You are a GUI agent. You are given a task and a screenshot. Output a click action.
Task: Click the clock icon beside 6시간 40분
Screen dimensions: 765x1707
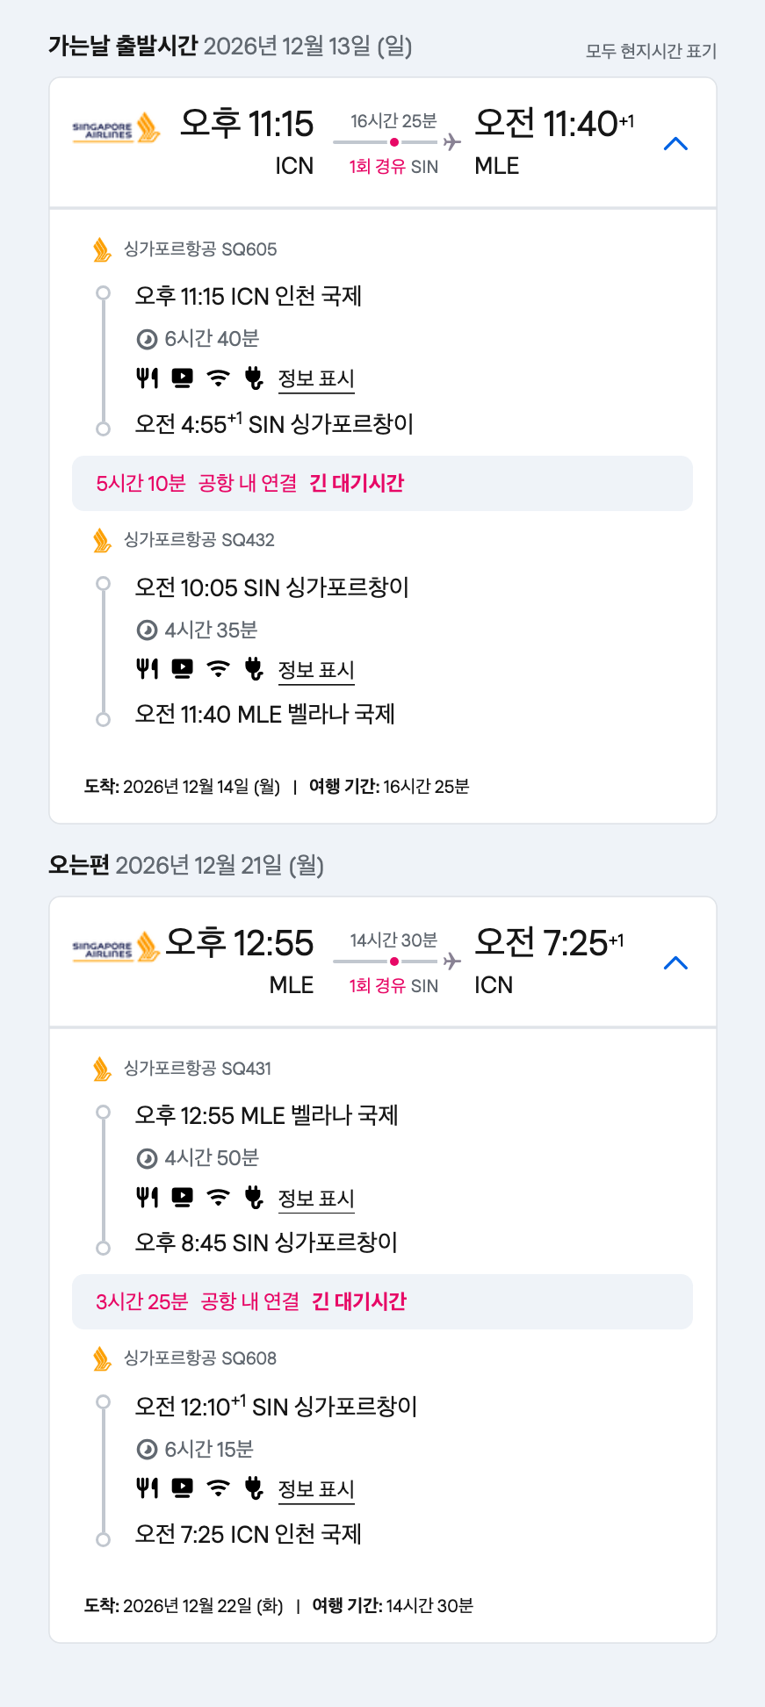tap(147, 339)
